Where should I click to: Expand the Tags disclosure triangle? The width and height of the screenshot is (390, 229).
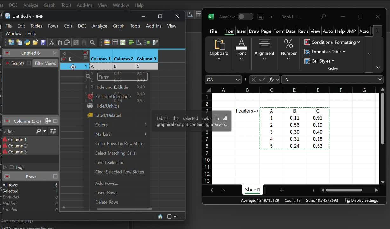click(5, 167)
